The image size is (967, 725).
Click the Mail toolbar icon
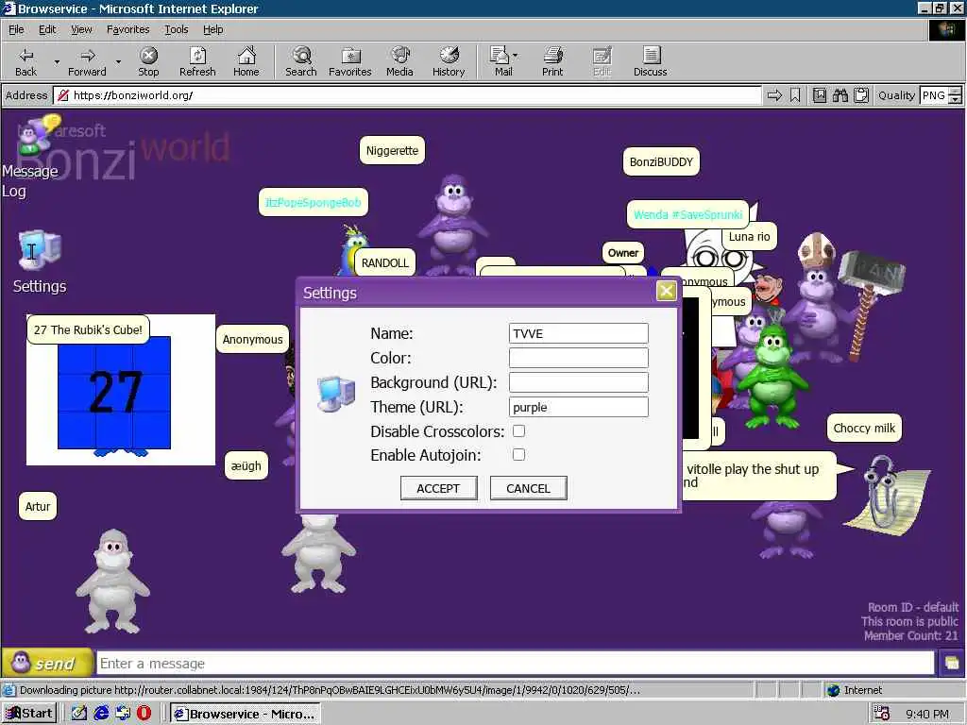pos(502,61)
